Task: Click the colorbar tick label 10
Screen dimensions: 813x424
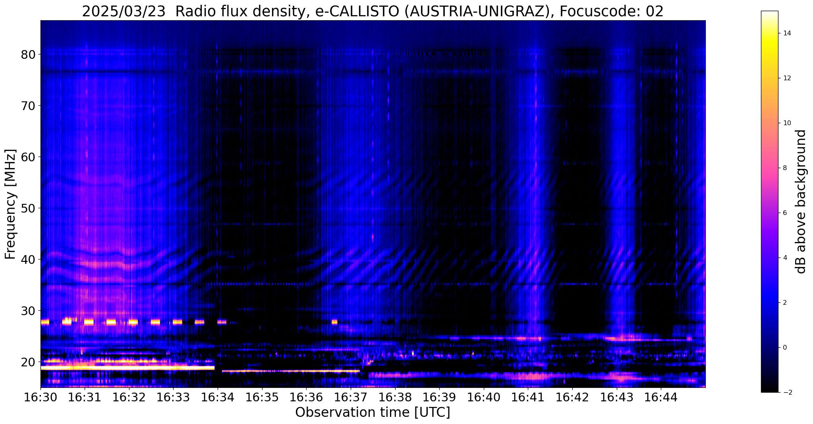Action: [x=787, y=123]
